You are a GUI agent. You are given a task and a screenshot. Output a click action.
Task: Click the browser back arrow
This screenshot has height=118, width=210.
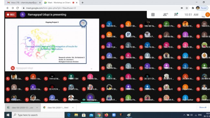8,8
